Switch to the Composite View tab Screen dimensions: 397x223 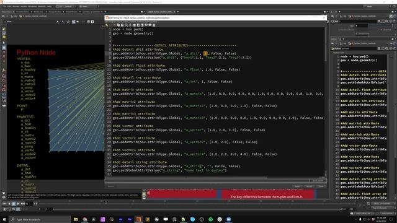tap(55, 12)
